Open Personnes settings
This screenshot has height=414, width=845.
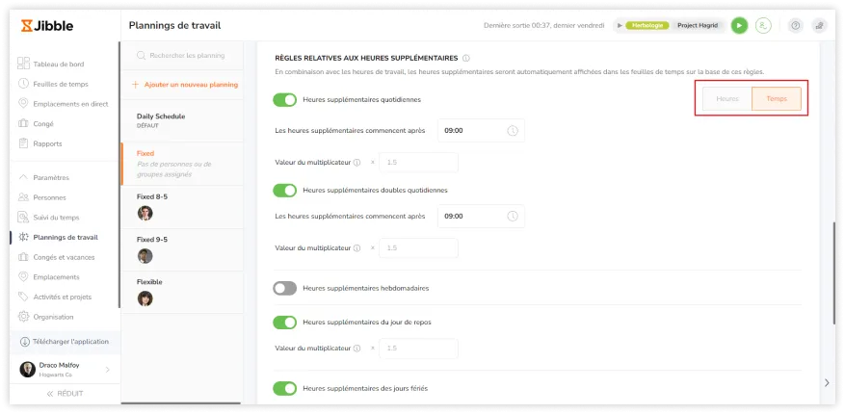pos(49,197)
